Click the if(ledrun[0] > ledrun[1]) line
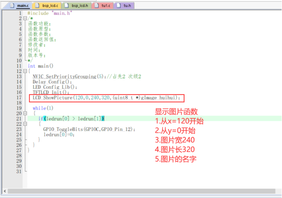282x198 pixels. coord(71,119)
